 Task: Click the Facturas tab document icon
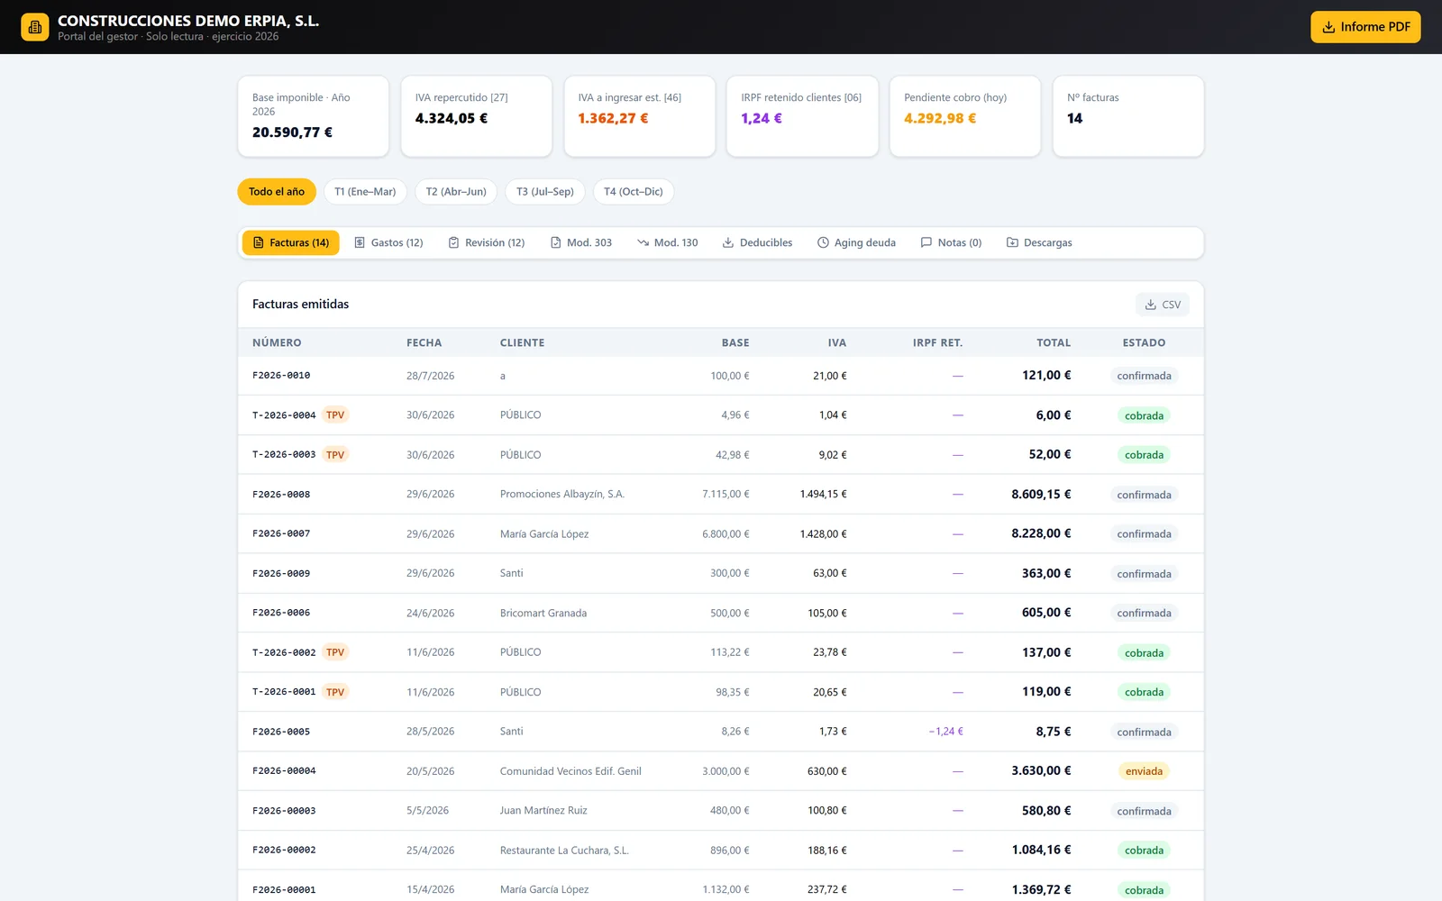click(259, 242)
